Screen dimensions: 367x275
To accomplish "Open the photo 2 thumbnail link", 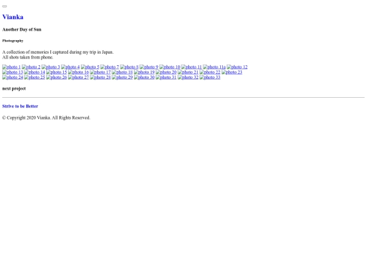I will click(x=31, y=67).
